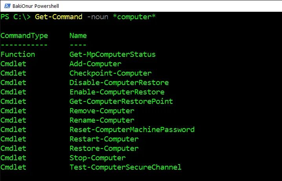The height and width of the screenshot is (181, 282).
Task: Select the Test-ComputerSecureChannel entry
Action: (x=126, y=167)
